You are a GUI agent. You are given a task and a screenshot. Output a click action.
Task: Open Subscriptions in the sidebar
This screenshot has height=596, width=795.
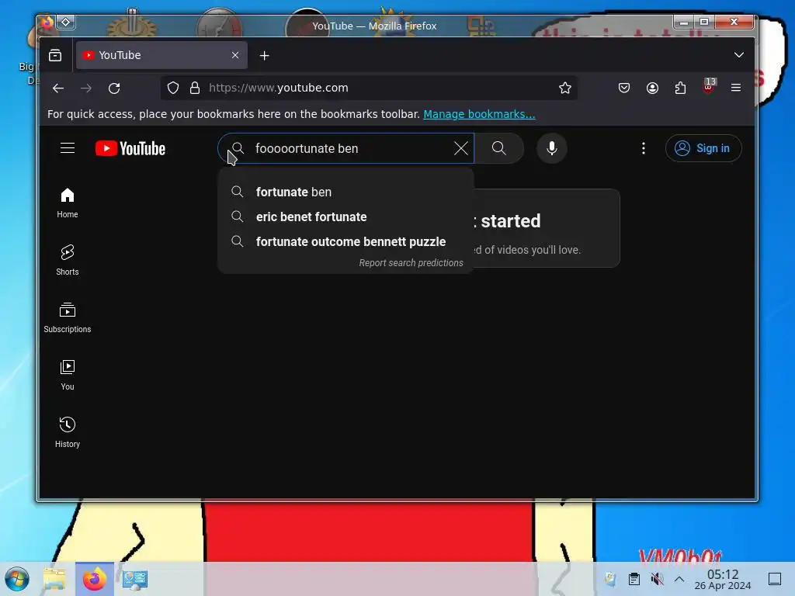point(68,317)
